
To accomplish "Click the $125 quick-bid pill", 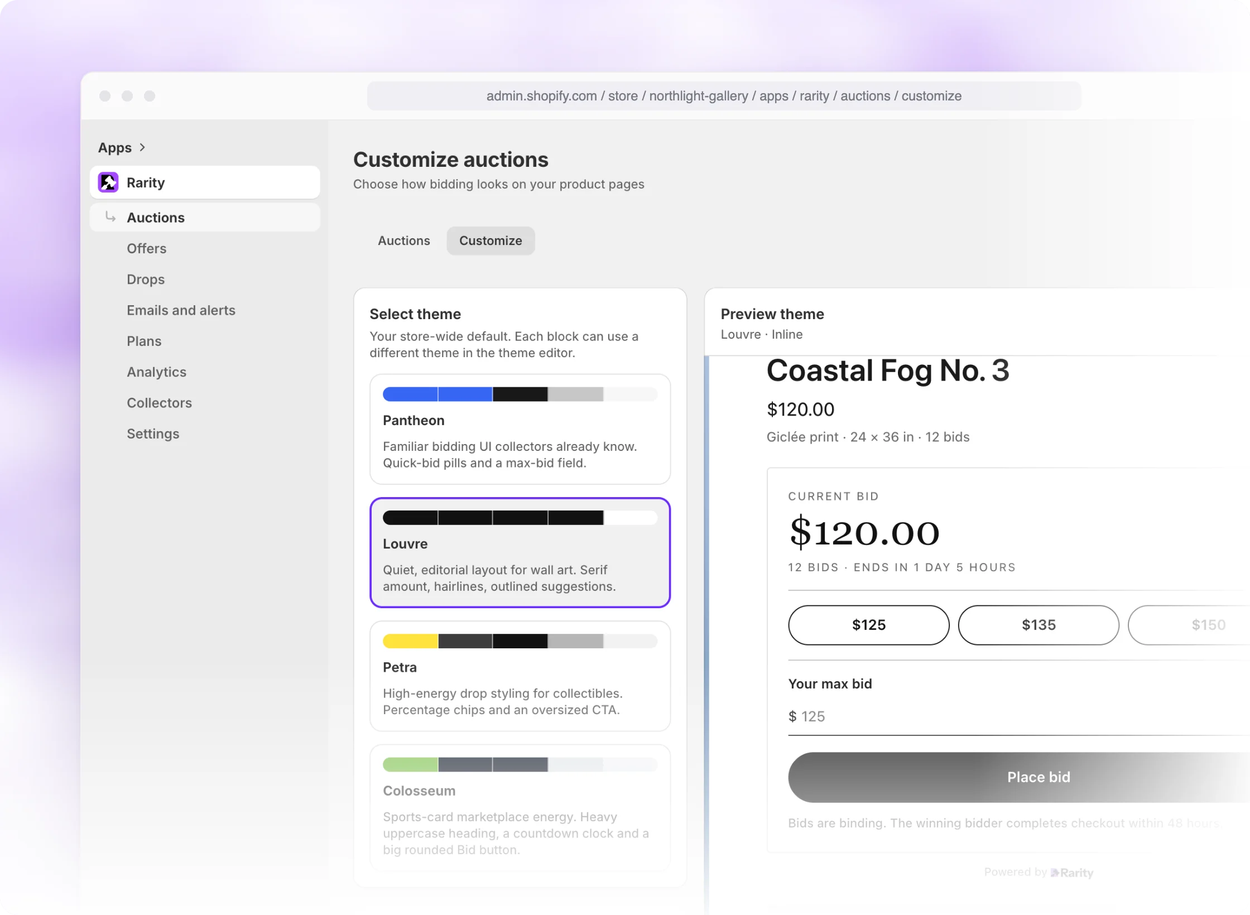I will pyautogui.click(x=869, y=625).
